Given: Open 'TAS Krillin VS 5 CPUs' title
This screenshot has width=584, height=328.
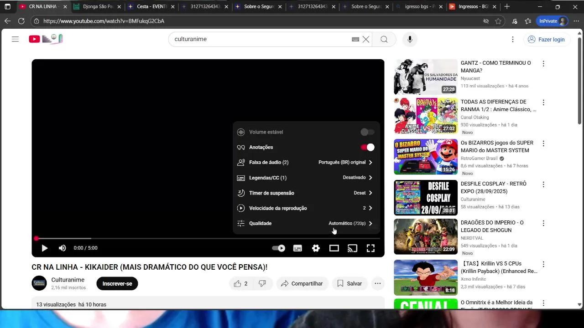Looking at the screenshot, I should pos(499,267).
